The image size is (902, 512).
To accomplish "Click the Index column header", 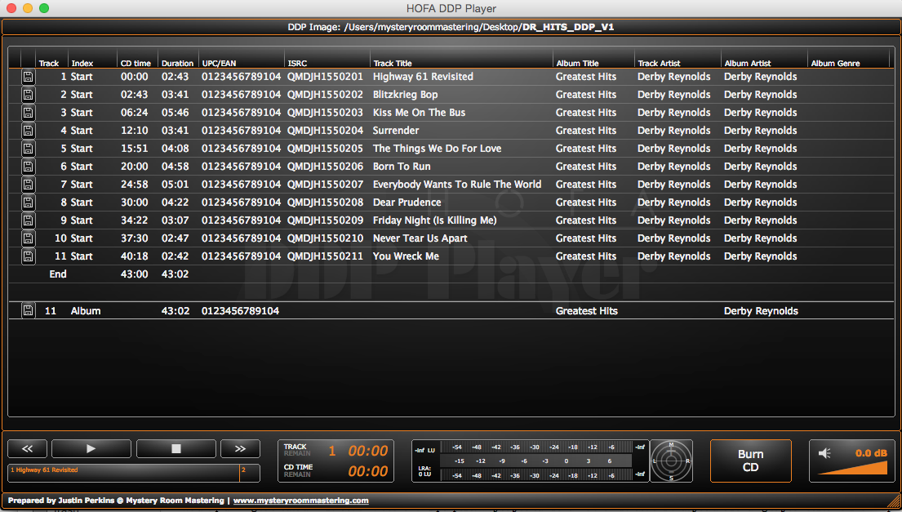I will pyautogui.click(x=82, y=63).
